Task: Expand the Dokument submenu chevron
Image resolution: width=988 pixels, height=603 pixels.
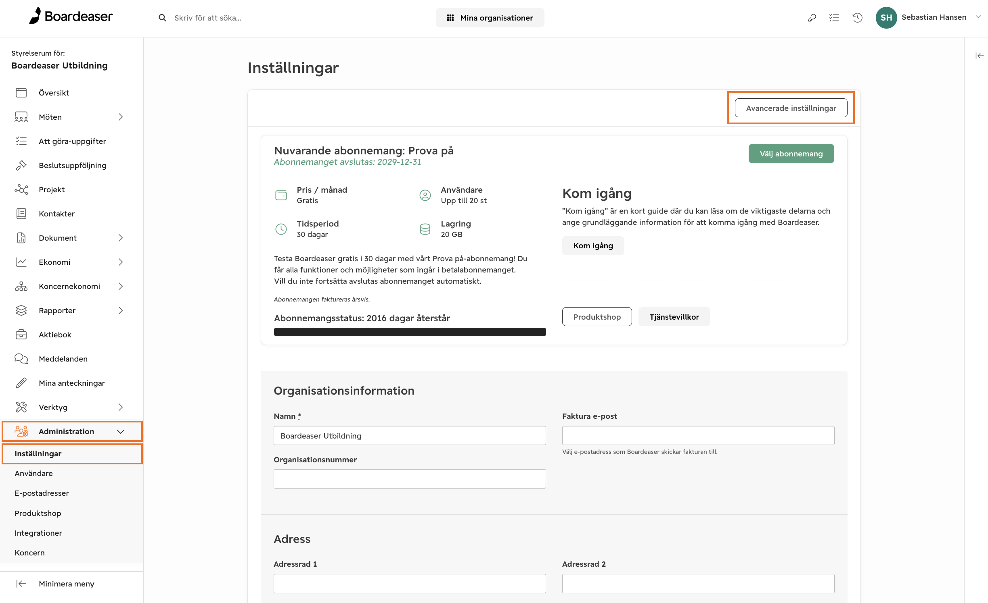Action: (120, 238)
